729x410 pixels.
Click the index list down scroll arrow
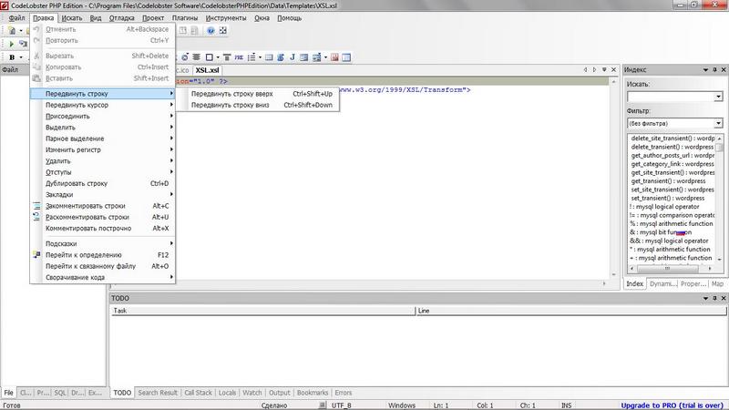coord(720,260)
